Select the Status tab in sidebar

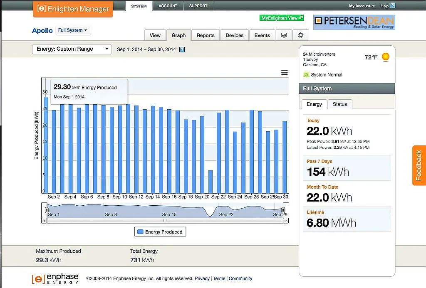tap(340, 104)
